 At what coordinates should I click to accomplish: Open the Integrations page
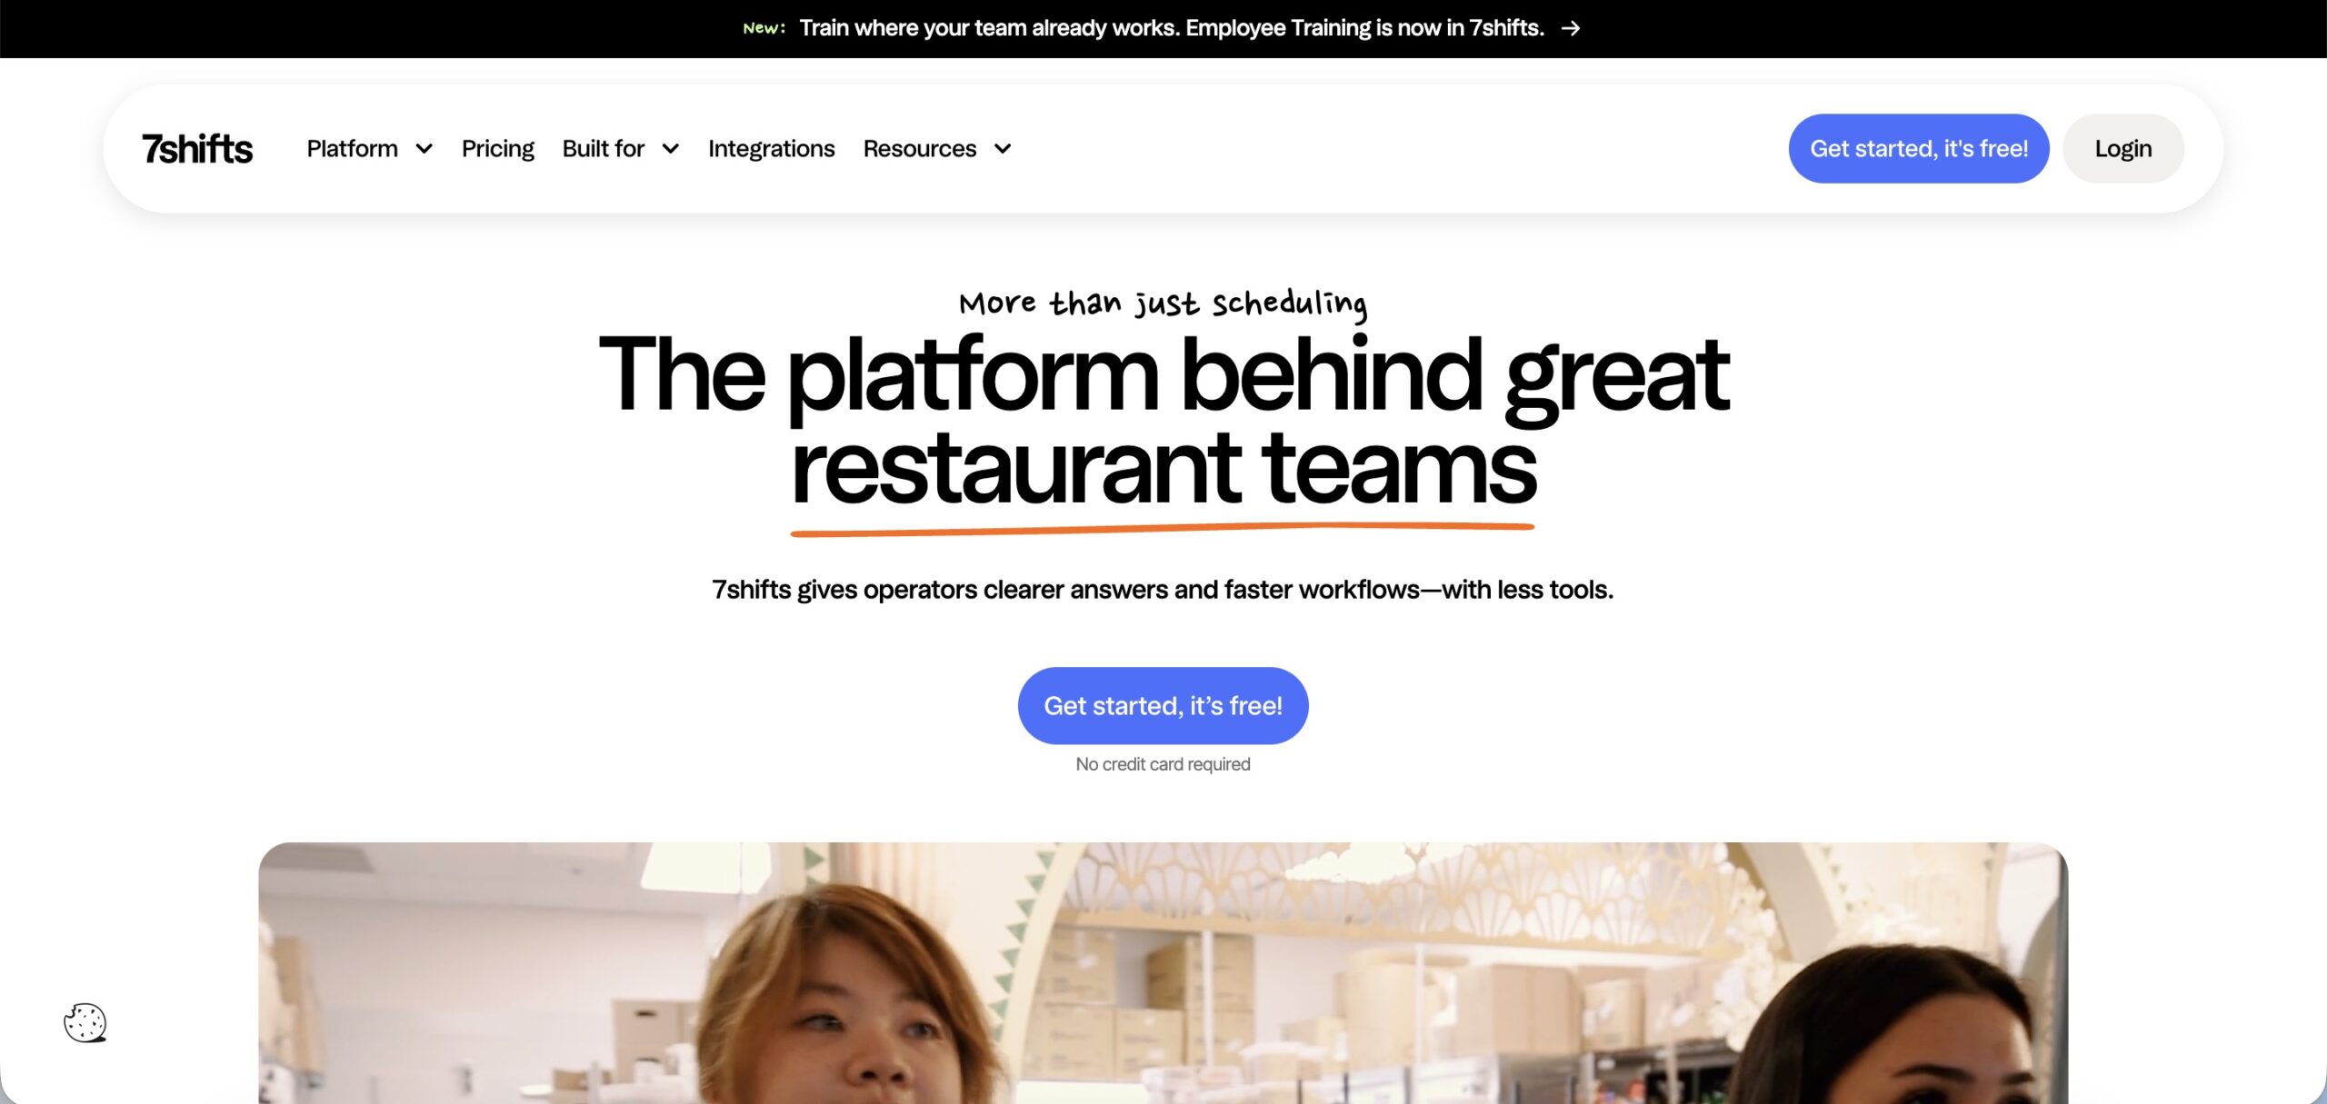click(771, 149)
